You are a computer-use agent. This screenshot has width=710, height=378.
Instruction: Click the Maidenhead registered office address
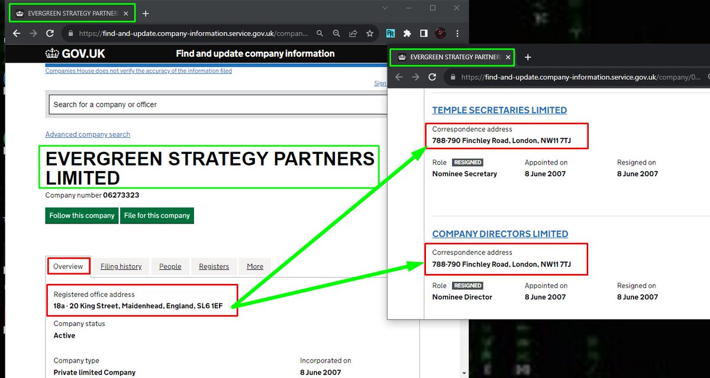coord(138,306)
